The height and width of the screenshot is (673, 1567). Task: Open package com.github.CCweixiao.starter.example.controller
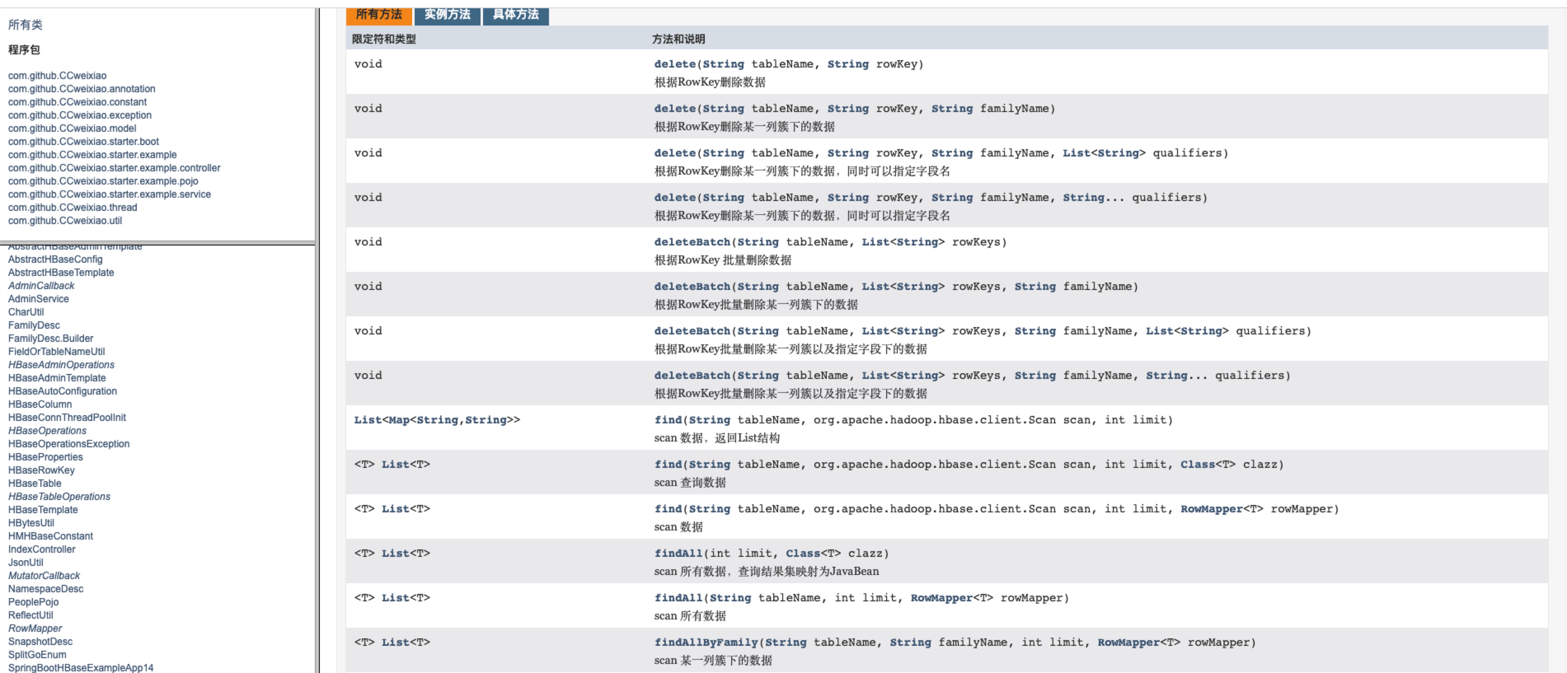(114, 168)
